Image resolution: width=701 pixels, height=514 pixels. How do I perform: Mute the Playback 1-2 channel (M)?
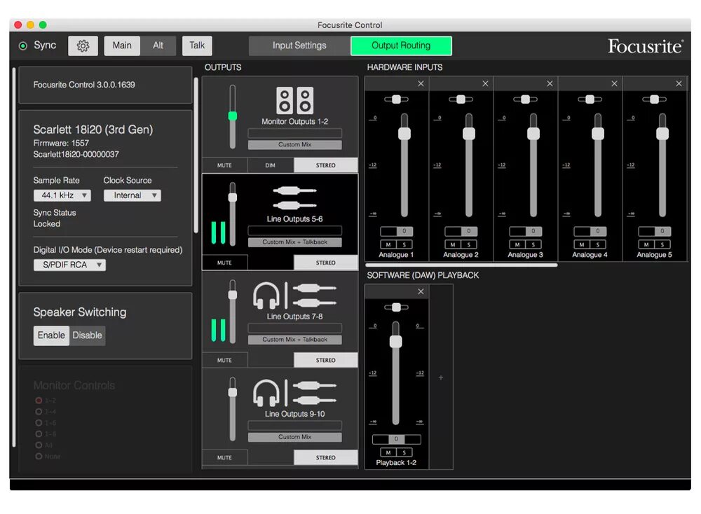[x=388, y=452]
